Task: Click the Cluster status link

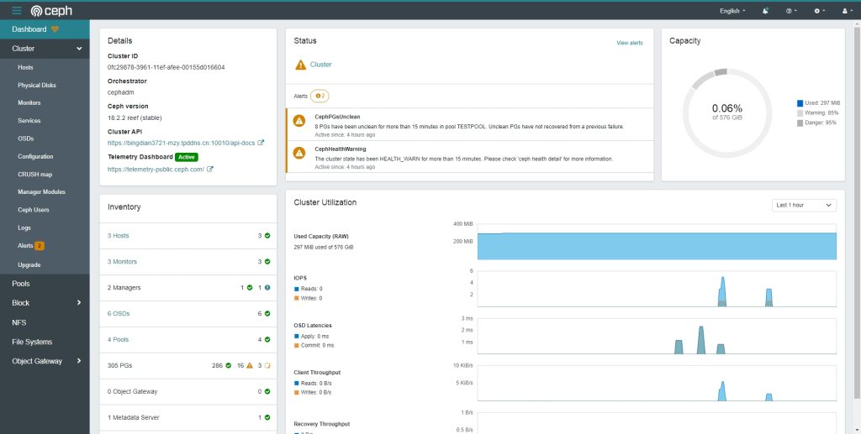Action: point(320,64)
